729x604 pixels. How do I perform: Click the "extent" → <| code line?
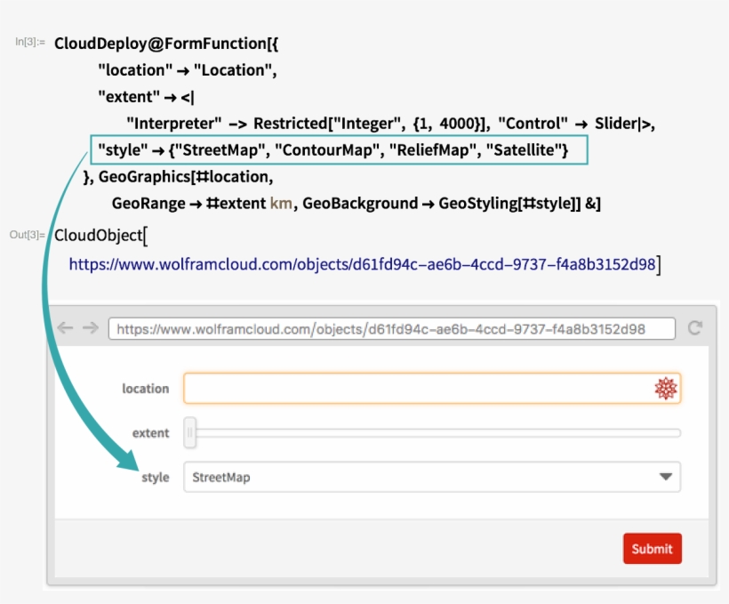[x=146, y=97]
